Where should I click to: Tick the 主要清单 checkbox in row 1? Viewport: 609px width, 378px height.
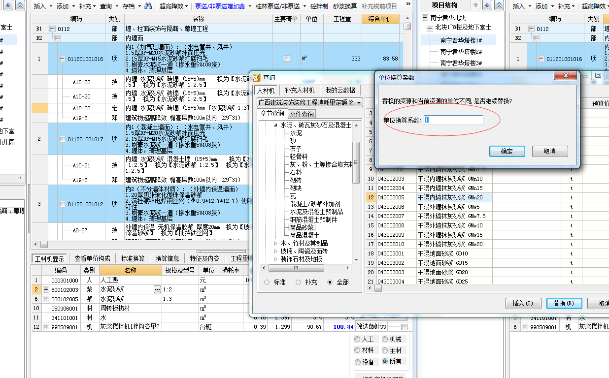[x=287, y=59]
